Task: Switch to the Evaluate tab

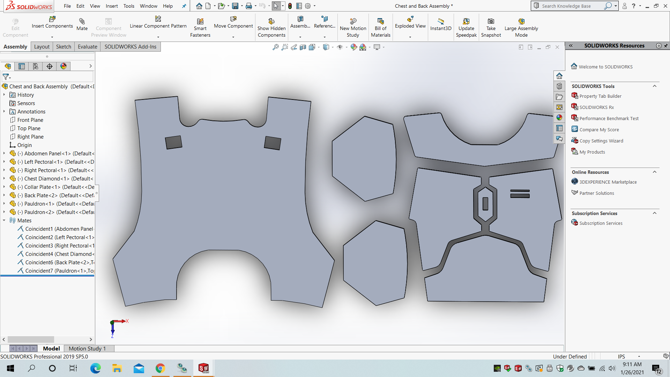Action: [x=88, y=47]
